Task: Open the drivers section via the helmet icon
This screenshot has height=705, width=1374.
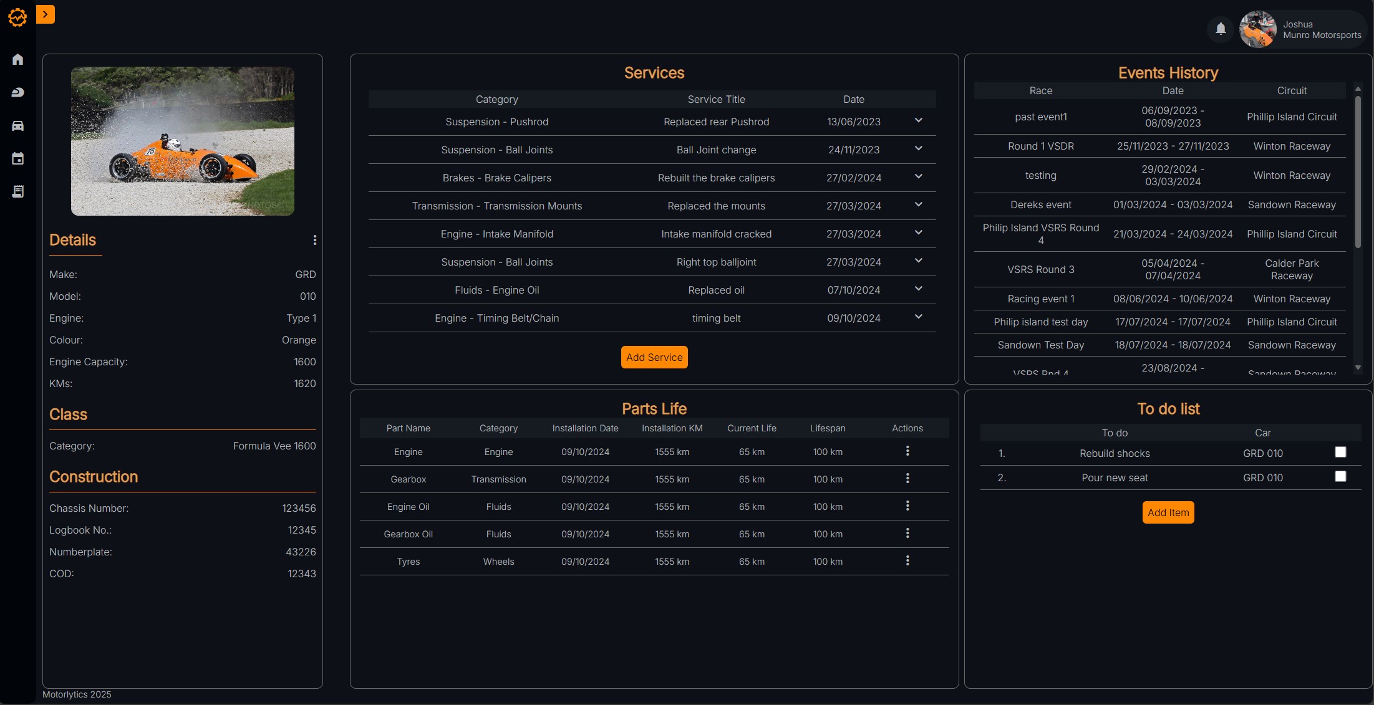Action: (x=18, y=92)
